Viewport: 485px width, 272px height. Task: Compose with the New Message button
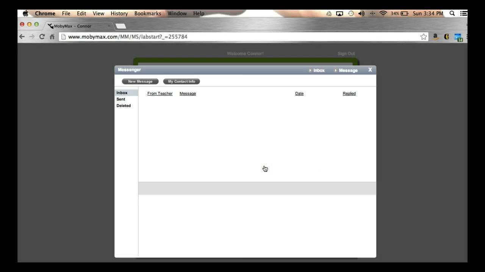140,81
